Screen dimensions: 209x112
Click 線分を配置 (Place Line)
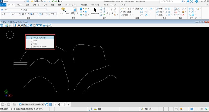[x=126, y=12]
